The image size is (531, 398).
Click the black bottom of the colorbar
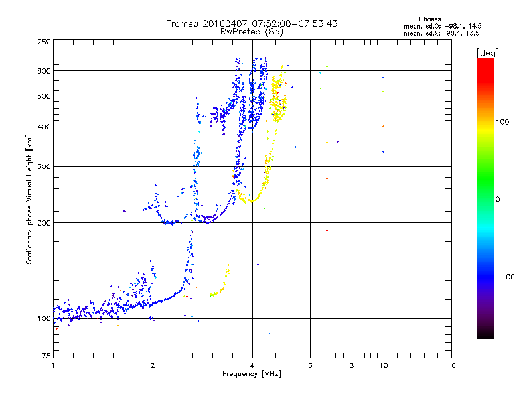click(486, 334)
